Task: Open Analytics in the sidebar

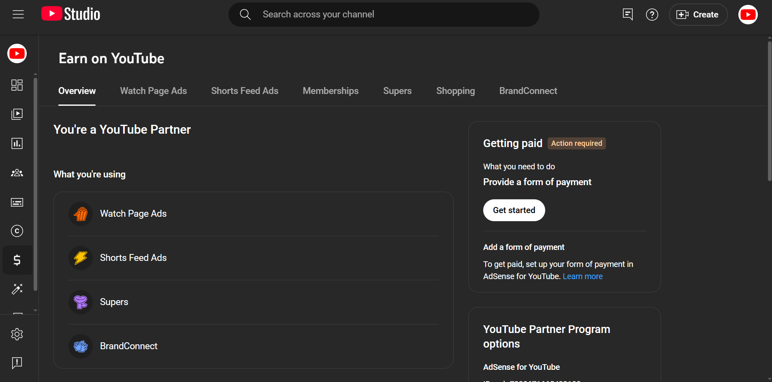Action: (x=17, y=143)
